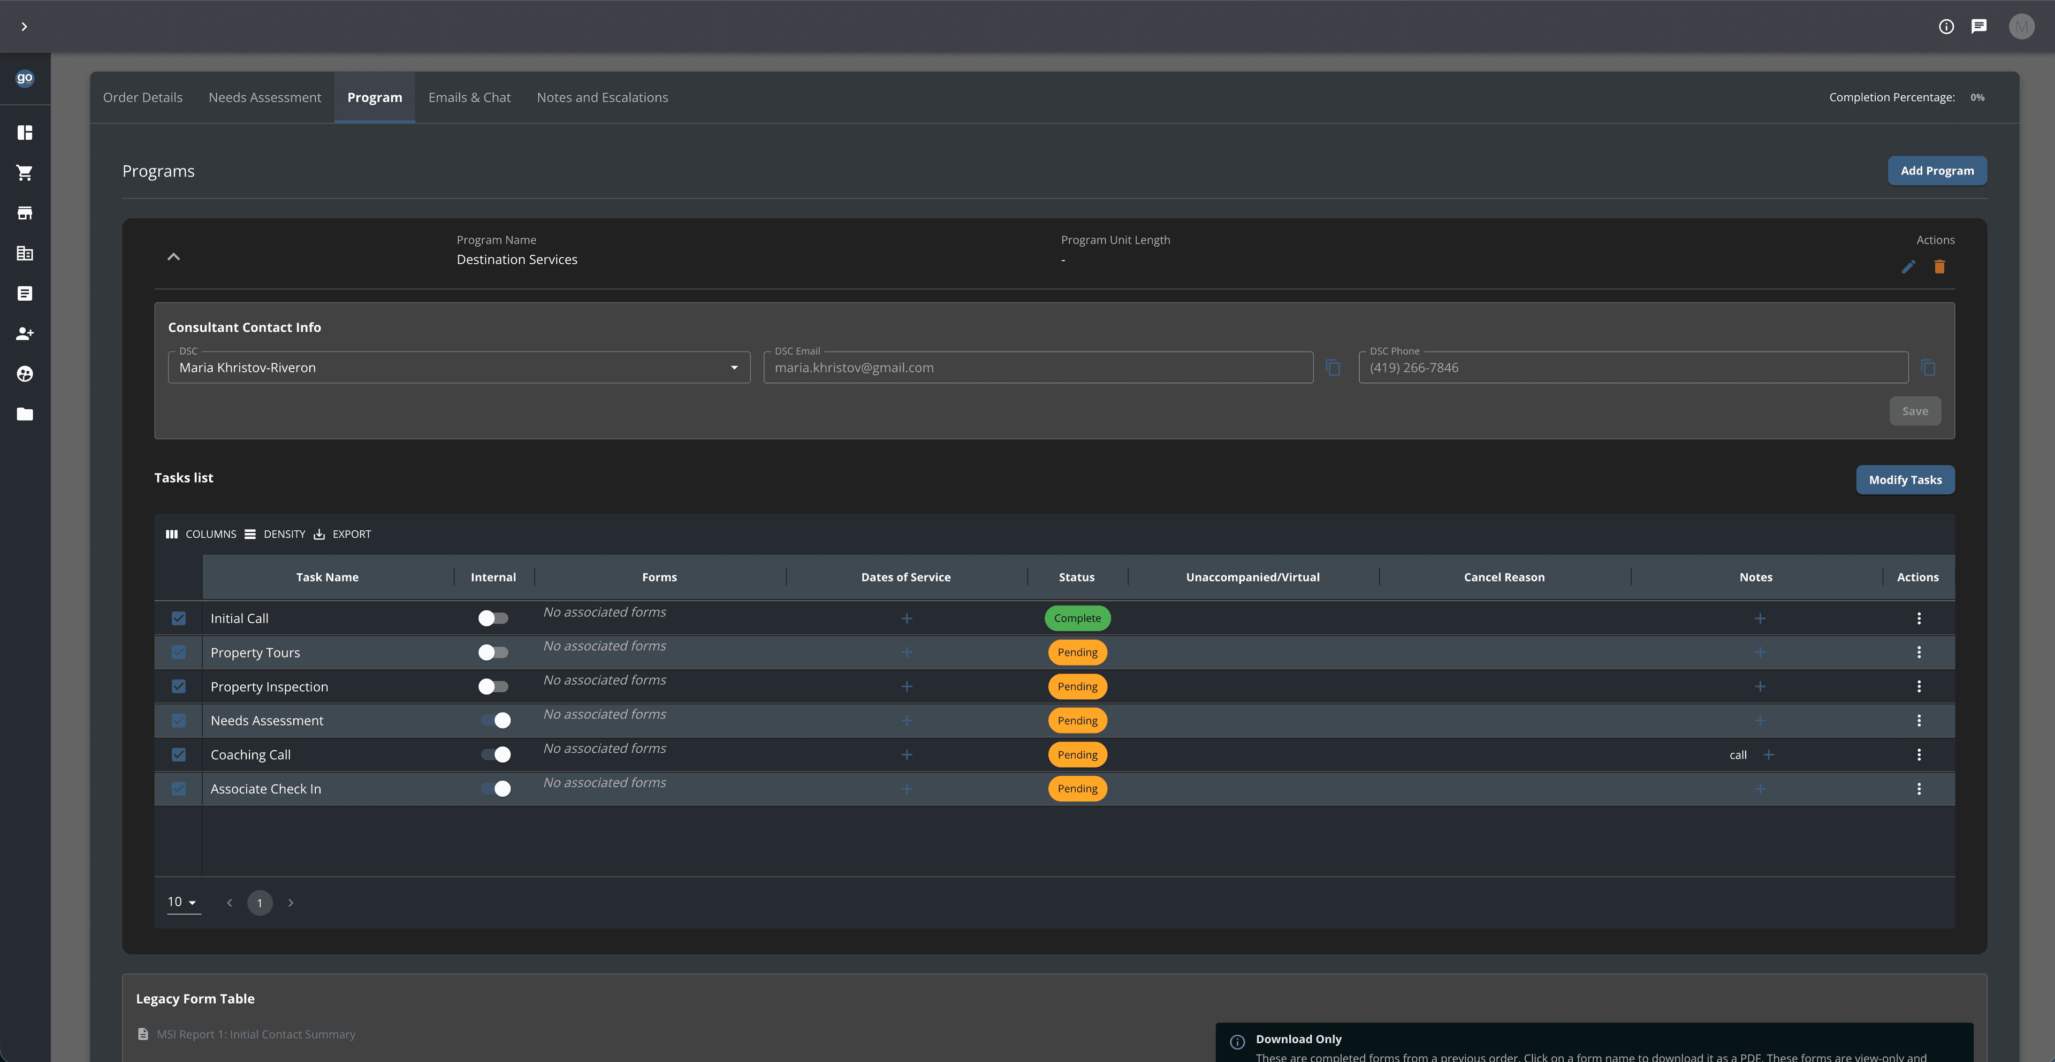Add dates of service for Property Inspection
The image size is (2055, 1062).
click(906, 686)
